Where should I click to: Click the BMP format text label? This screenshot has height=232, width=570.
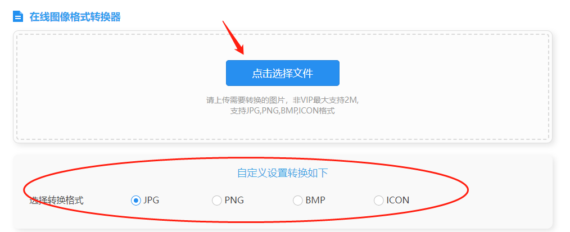pyautogui.click(x=315, y=200)
